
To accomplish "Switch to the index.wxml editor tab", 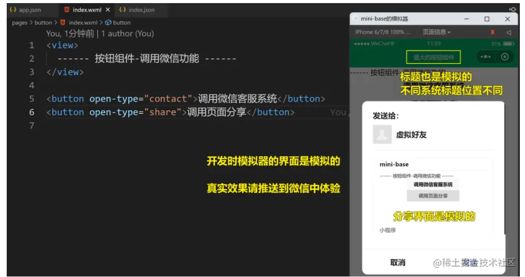I will tap(87, 10).
